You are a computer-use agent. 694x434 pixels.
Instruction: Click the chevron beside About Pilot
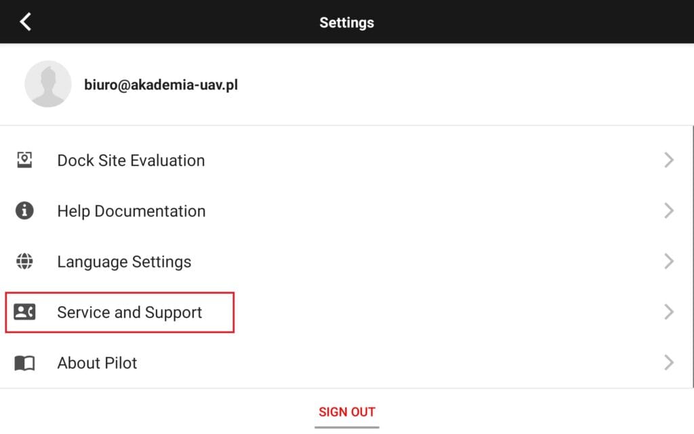(669, 363)
